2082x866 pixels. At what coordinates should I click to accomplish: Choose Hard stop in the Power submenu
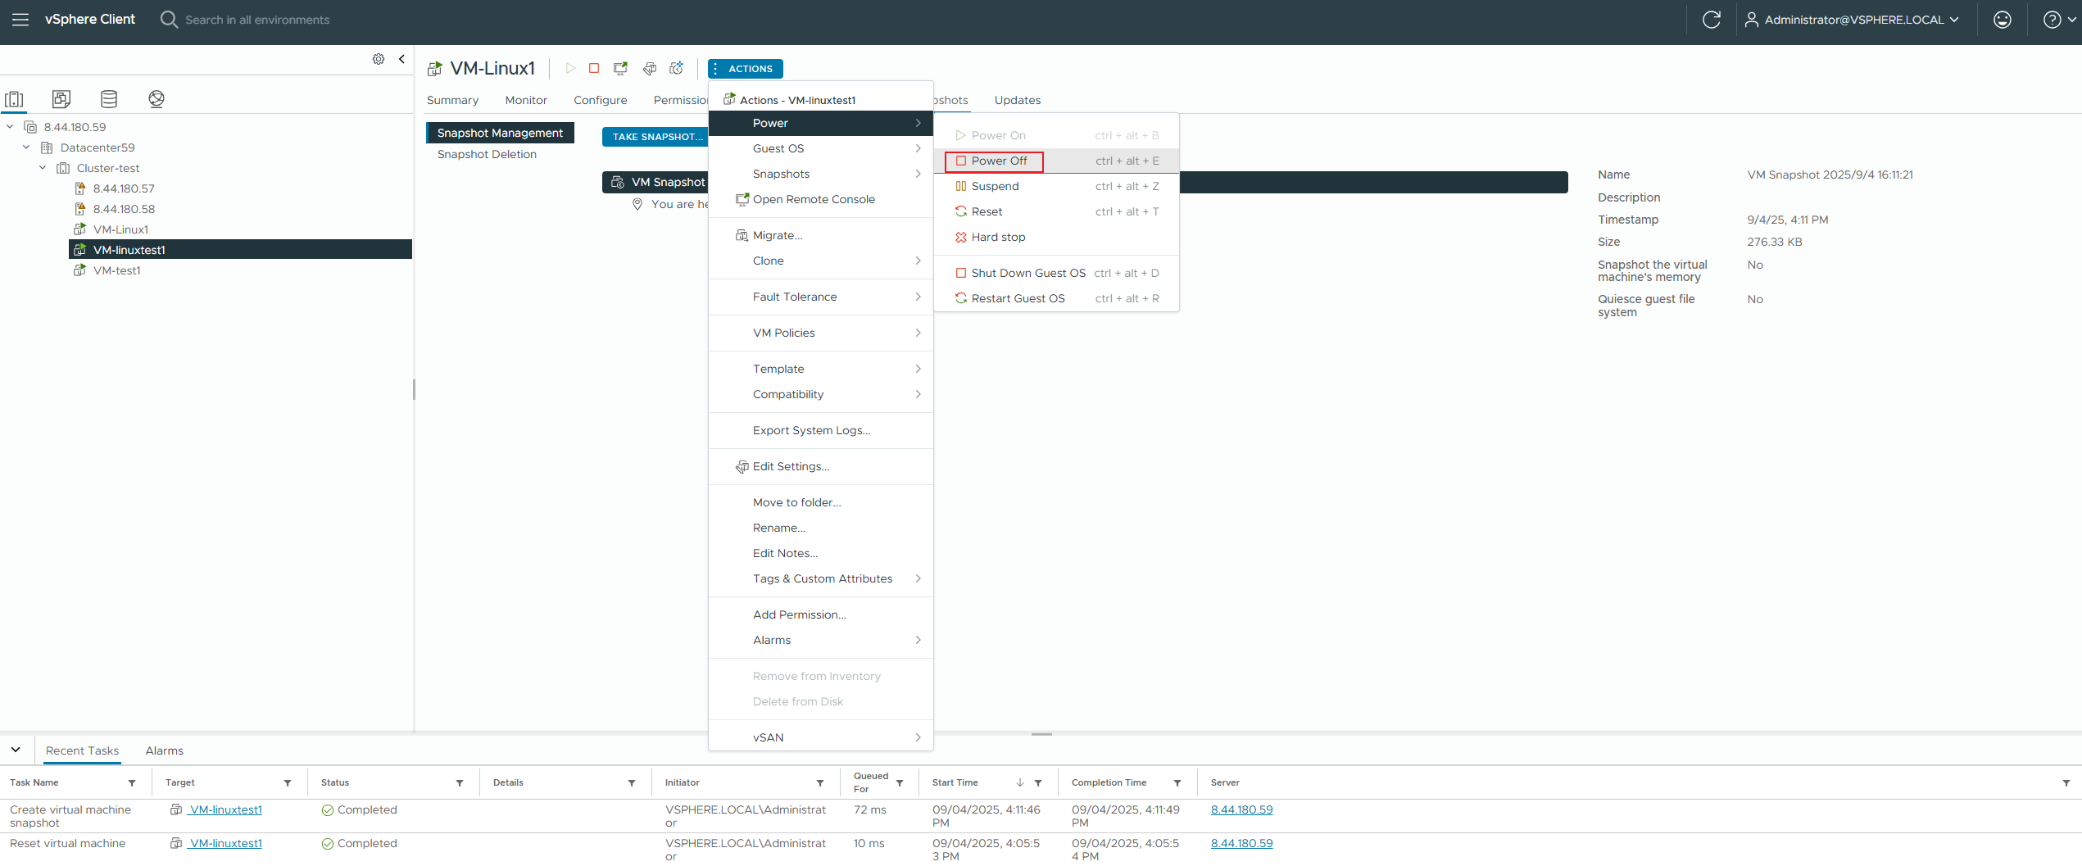point(1057,237)
